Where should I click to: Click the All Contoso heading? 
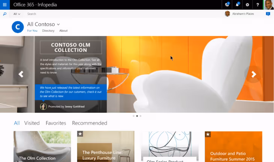click(x=41, y=24)
